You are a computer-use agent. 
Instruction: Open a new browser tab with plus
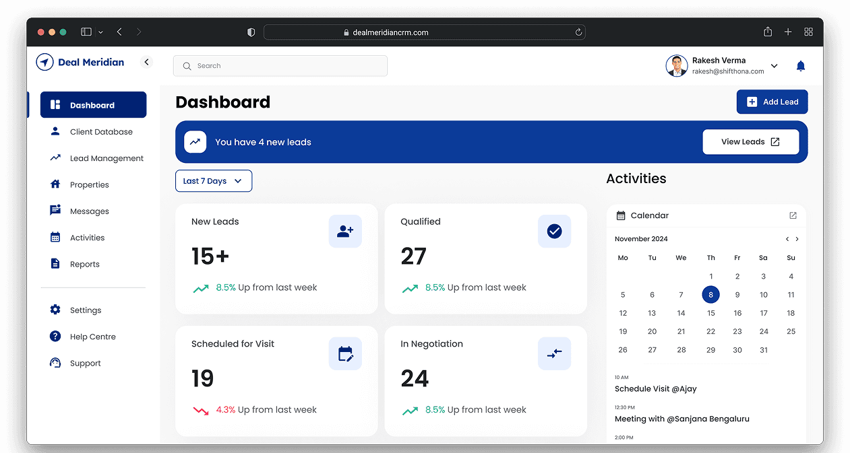point(788,32)
